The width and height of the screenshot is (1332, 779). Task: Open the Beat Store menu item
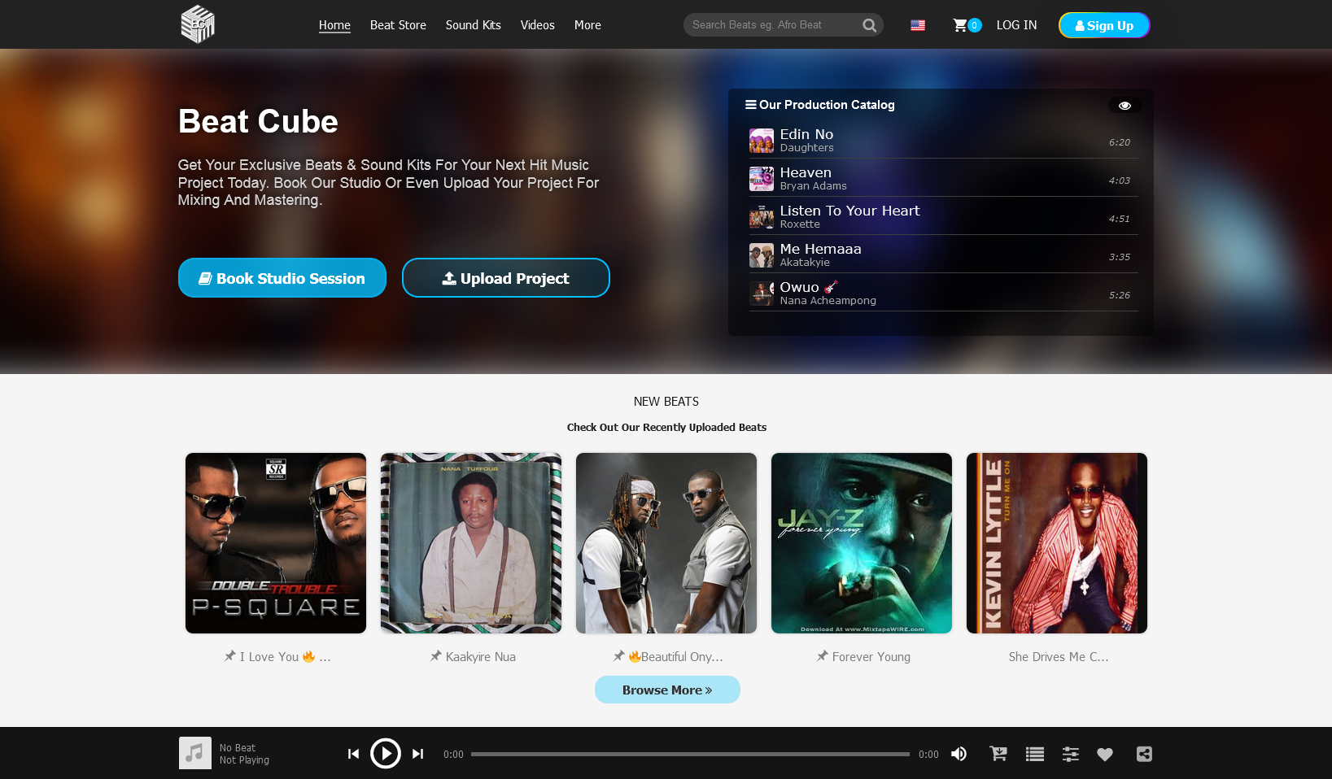[x=398, y=25]
